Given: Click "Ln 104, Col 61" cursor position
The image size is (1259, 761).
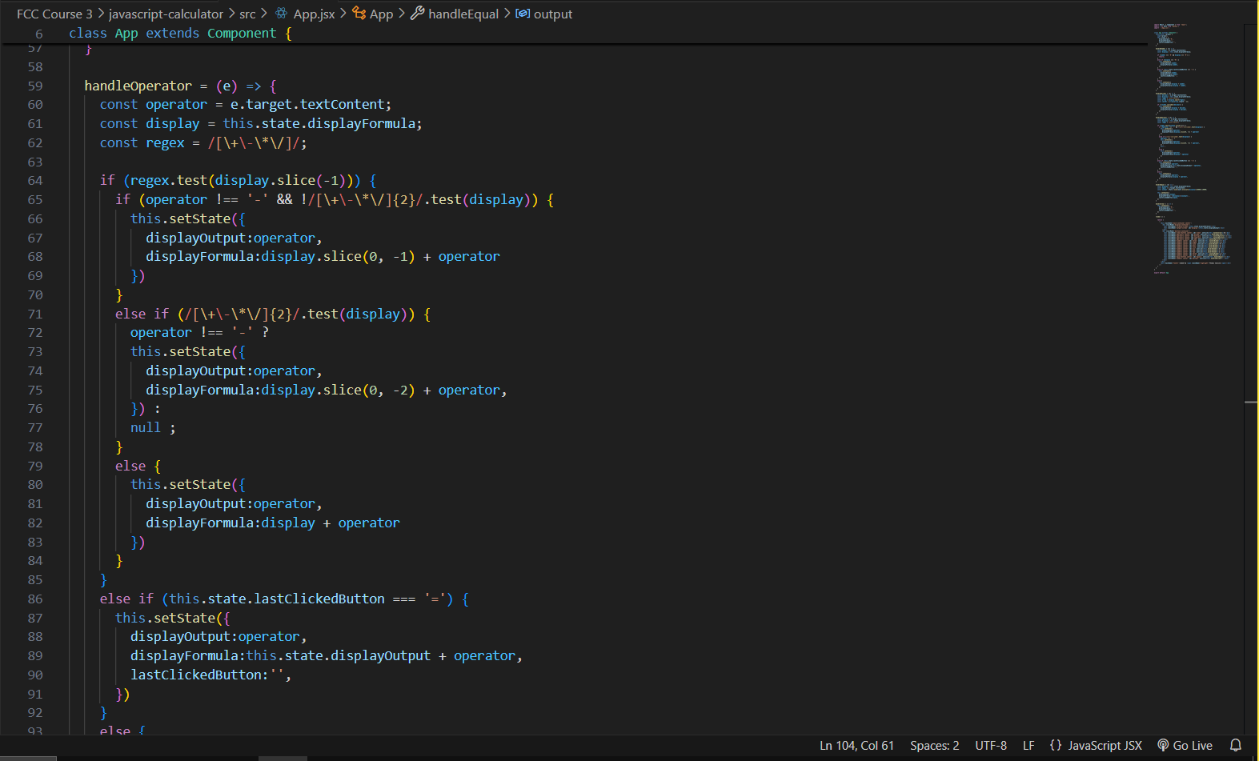Looking at the screenshot, I should tap(856, 745).
